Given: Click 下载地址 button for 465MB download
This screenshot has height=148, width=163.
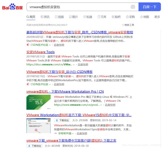Looking at the screenshot, I should pos(34,146).
